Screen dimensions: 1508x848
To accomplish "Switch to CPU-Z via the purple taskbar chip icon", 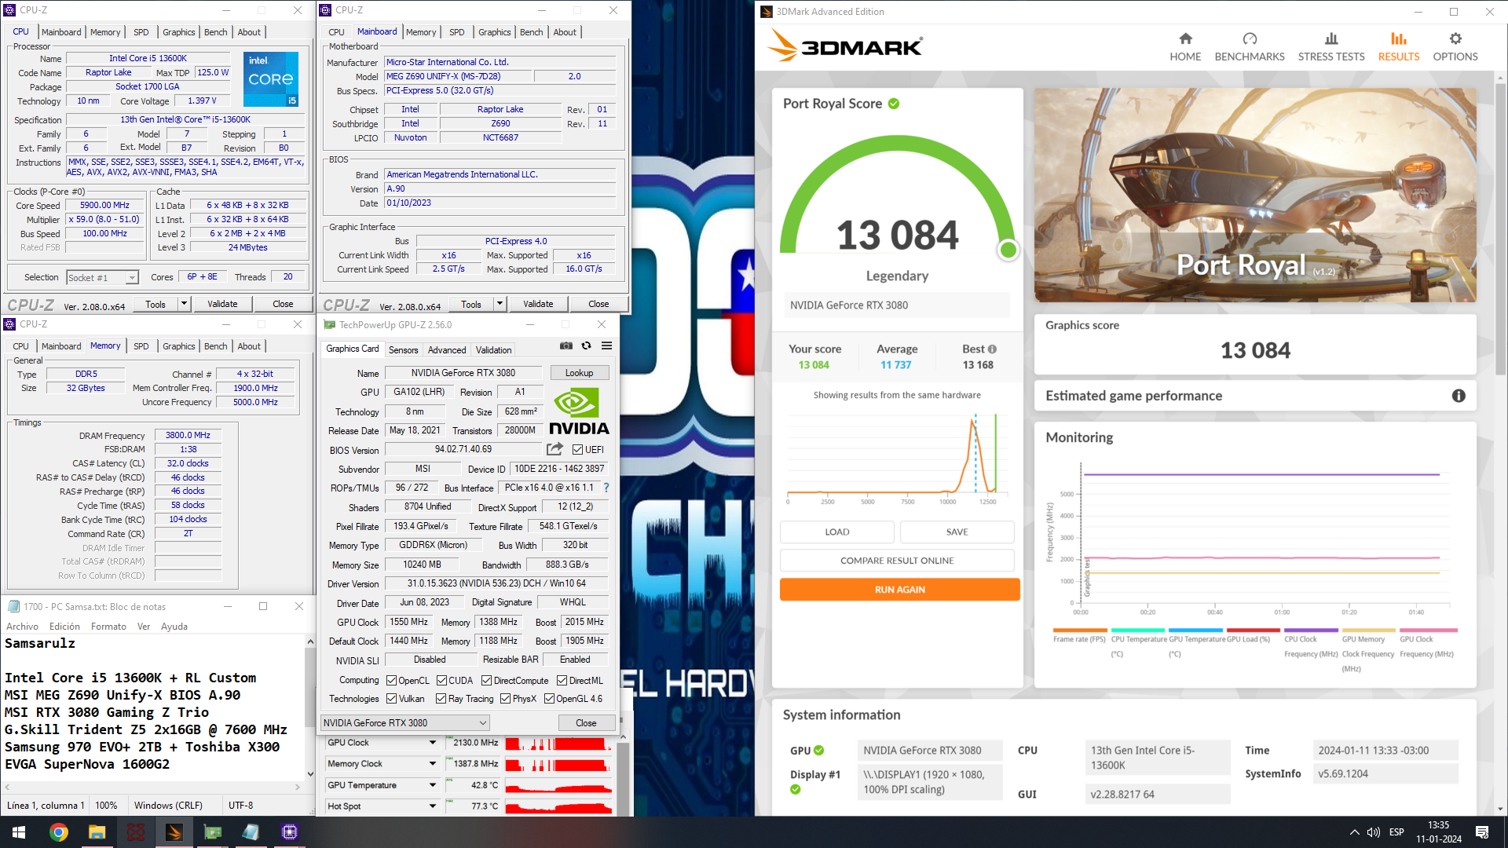I will 289,832.
